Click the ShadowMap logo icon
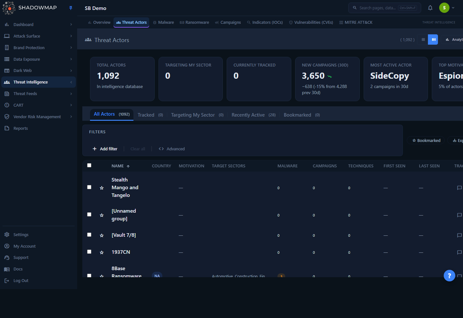The width and height of the screenshot is (463, 318). coord(9,8)
